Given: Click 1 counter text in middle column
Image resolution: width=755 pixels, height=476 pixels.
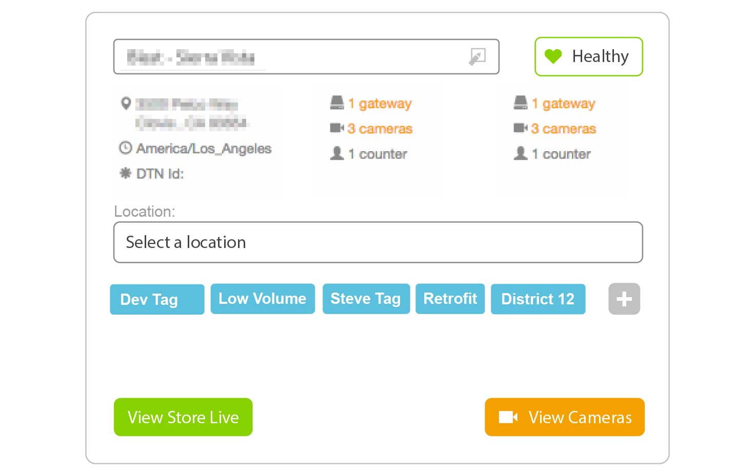Looking at the screenshot, I should coord(378,154).
